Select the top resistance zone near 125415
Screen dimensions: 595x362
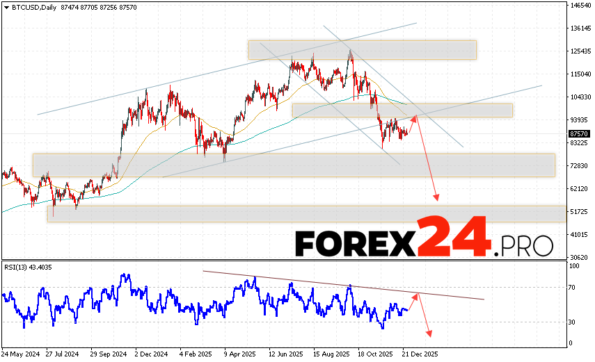(362, 49)
